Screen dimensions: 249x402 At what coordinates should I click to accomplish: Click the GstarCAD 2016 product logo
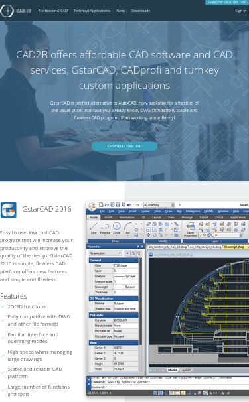click(9, 210)
